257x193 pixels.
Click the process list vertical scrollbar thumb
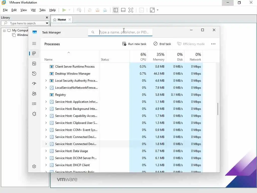pyautogui.click(x=218, y=109)
